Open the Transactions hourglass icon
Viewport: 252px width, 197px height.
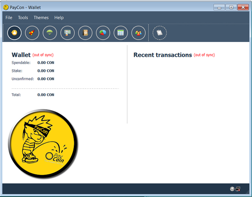point(68,33)
